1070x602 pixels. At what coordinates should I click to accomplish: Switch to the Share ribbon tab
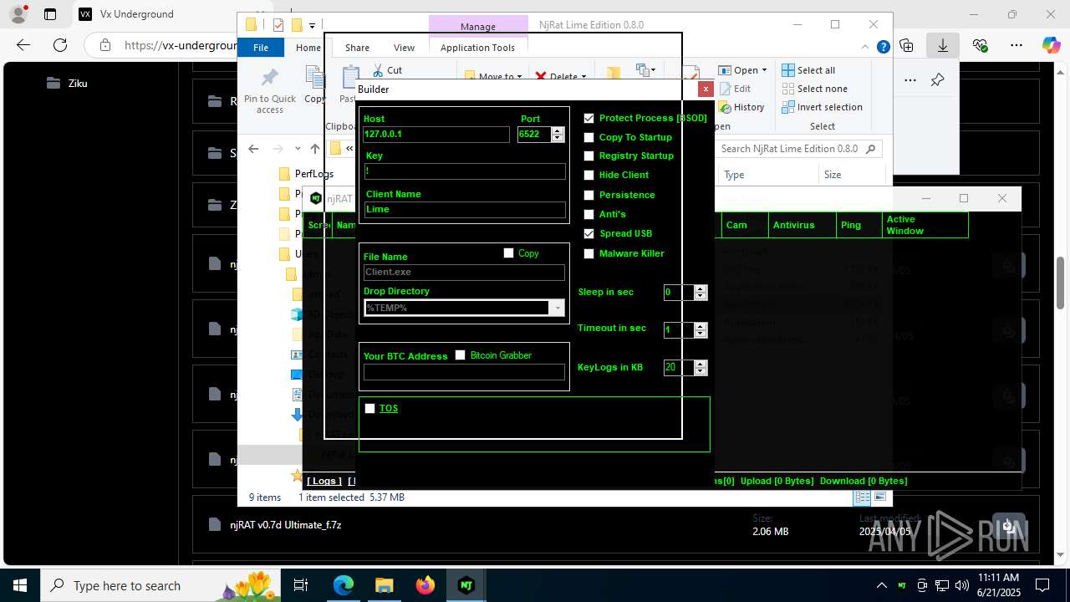[357, 48]
